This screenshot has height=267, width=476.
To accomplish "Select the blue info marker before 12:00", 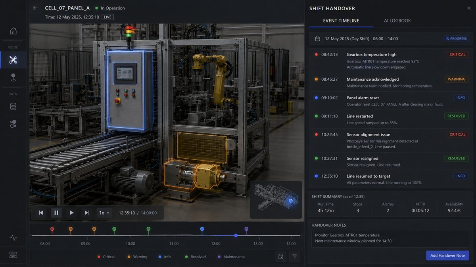I will coord(202,229).
